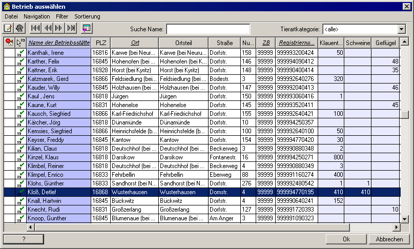Viewport: 414px width, 249px height.
Task: Click the table filter icon in toolbar
Action: (x=87, y=28)
